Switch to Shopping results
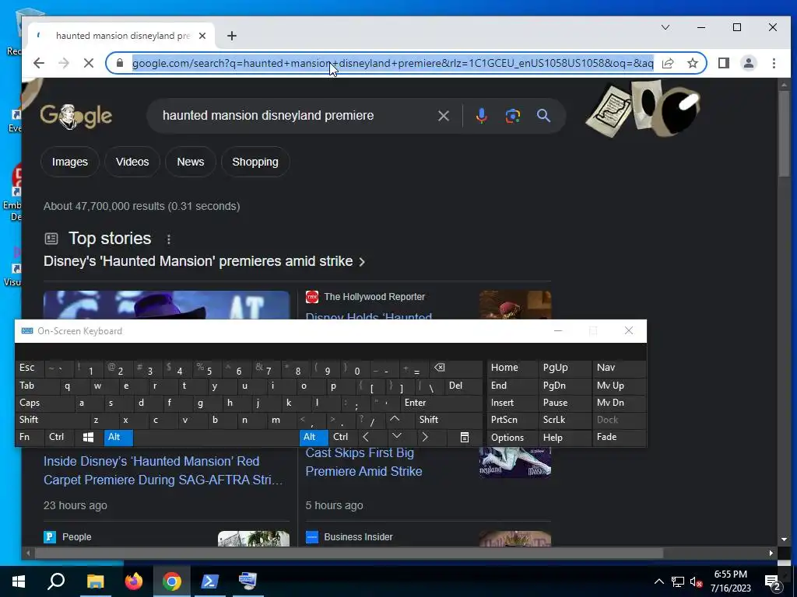This screenshot has height=597, width=797. pos(255,162)
